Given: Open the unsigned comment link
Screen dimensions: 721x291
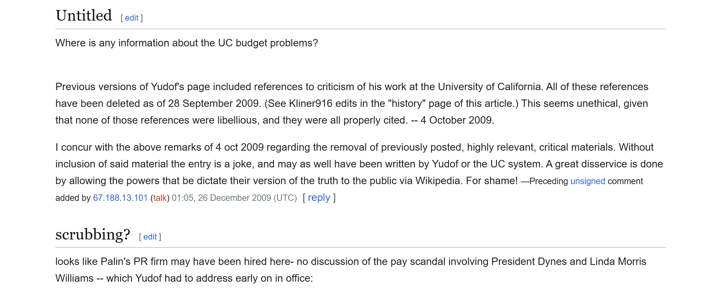Looking at the screenshot, I should pos(588,181).
